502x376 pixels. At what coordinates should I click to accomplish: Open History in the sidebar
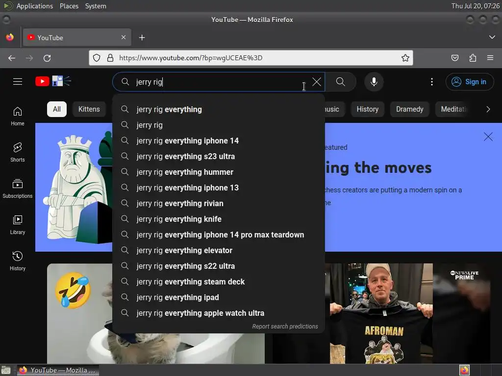coord(18,261)
